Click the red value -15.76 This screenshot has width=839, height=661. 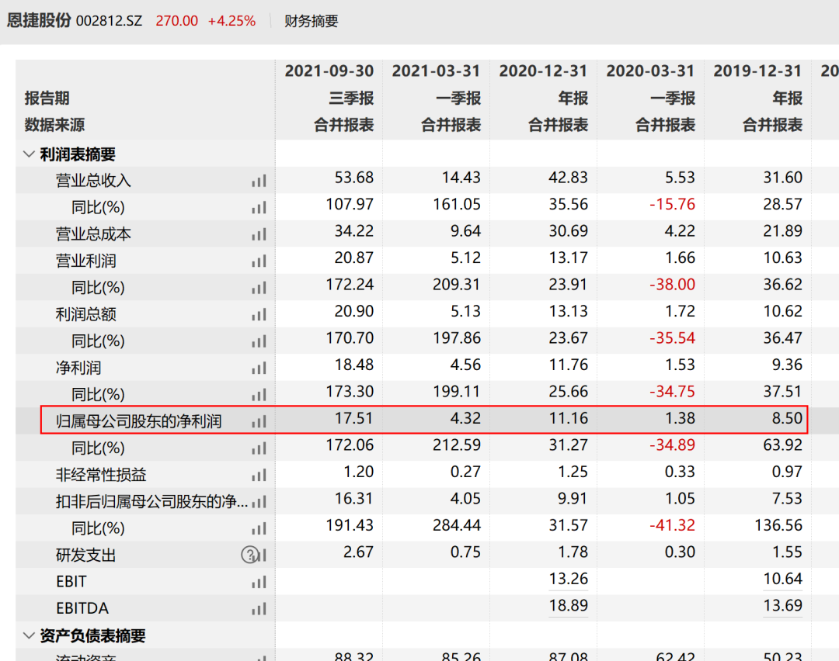coord(672,204)
